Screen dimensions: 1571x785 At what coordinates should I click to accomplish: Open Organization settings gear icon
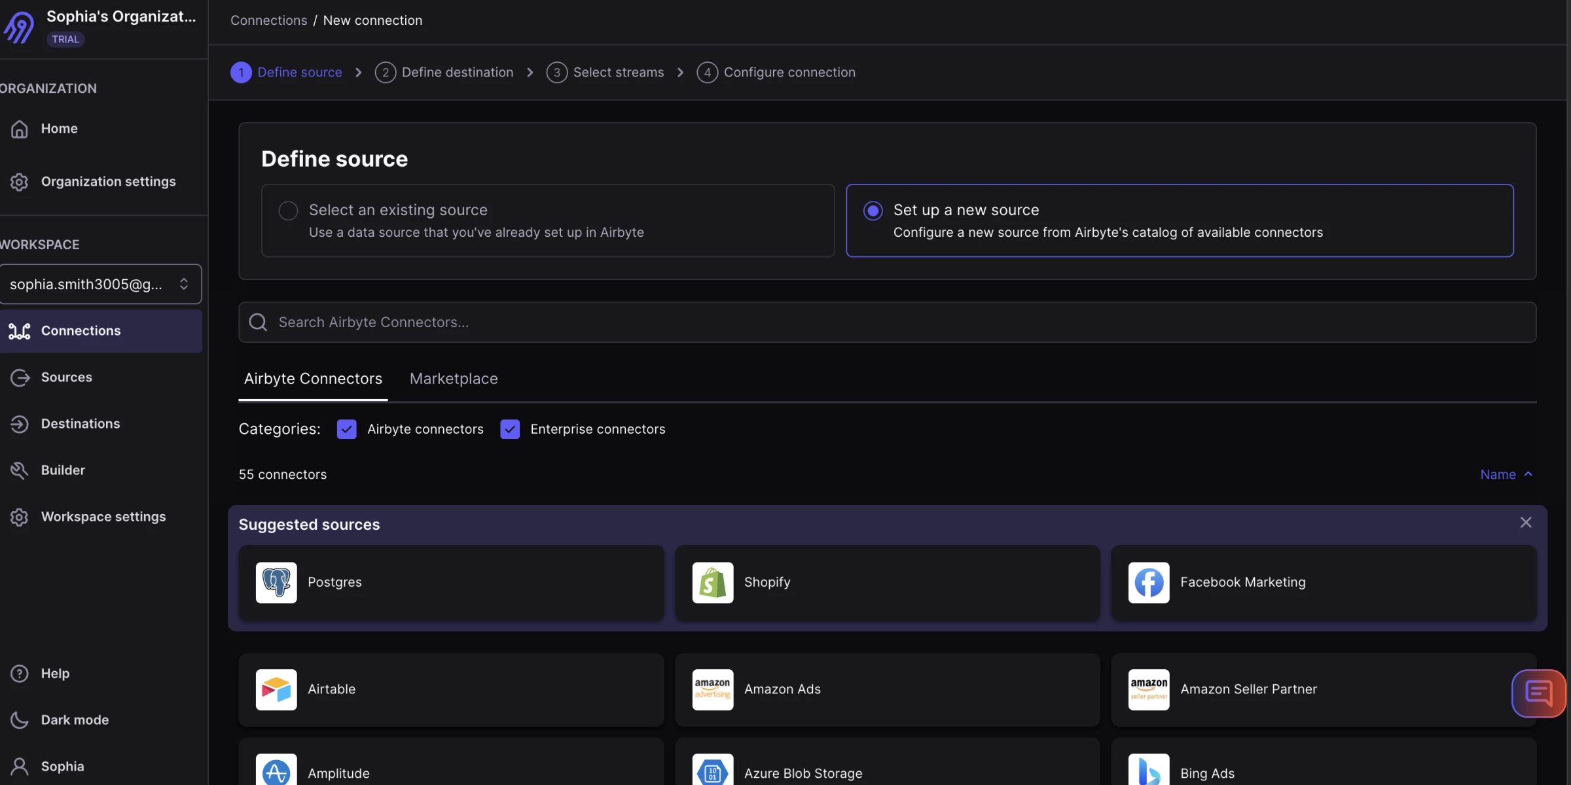[x=19, y=182]
